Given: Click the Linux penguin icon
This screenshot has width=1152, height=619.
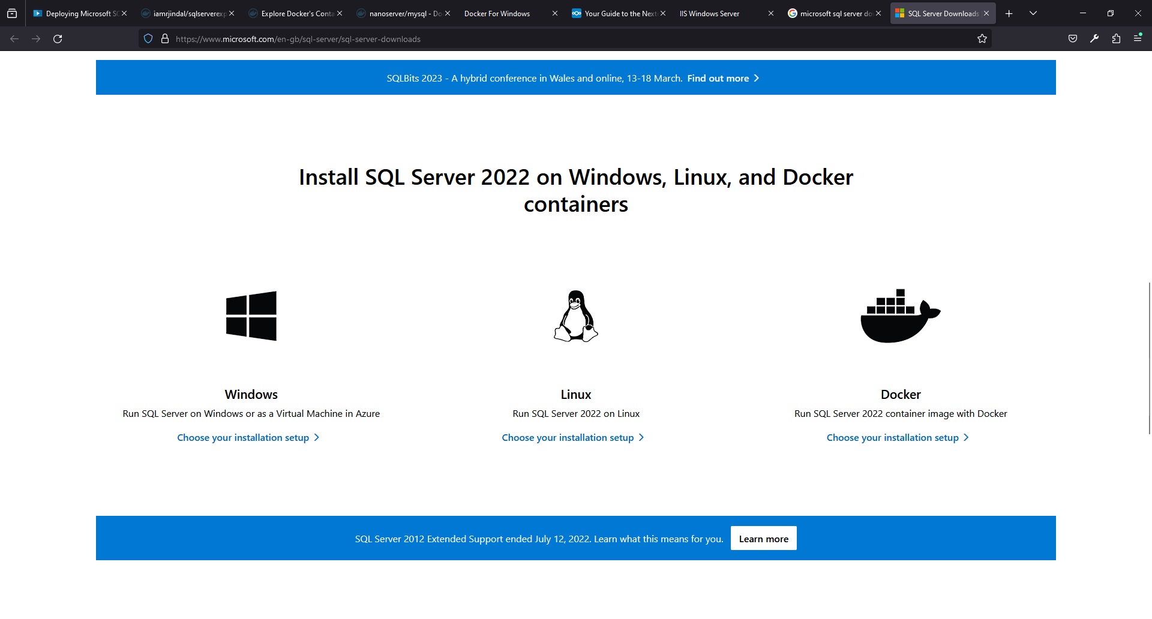Looking at the screenshot, I should click(x=576, y=316).
